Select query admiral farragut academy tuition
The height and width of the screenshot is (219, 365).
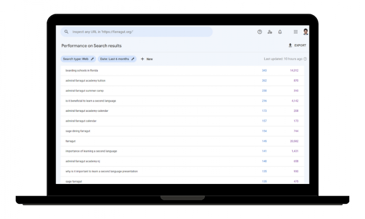[85, 81]
